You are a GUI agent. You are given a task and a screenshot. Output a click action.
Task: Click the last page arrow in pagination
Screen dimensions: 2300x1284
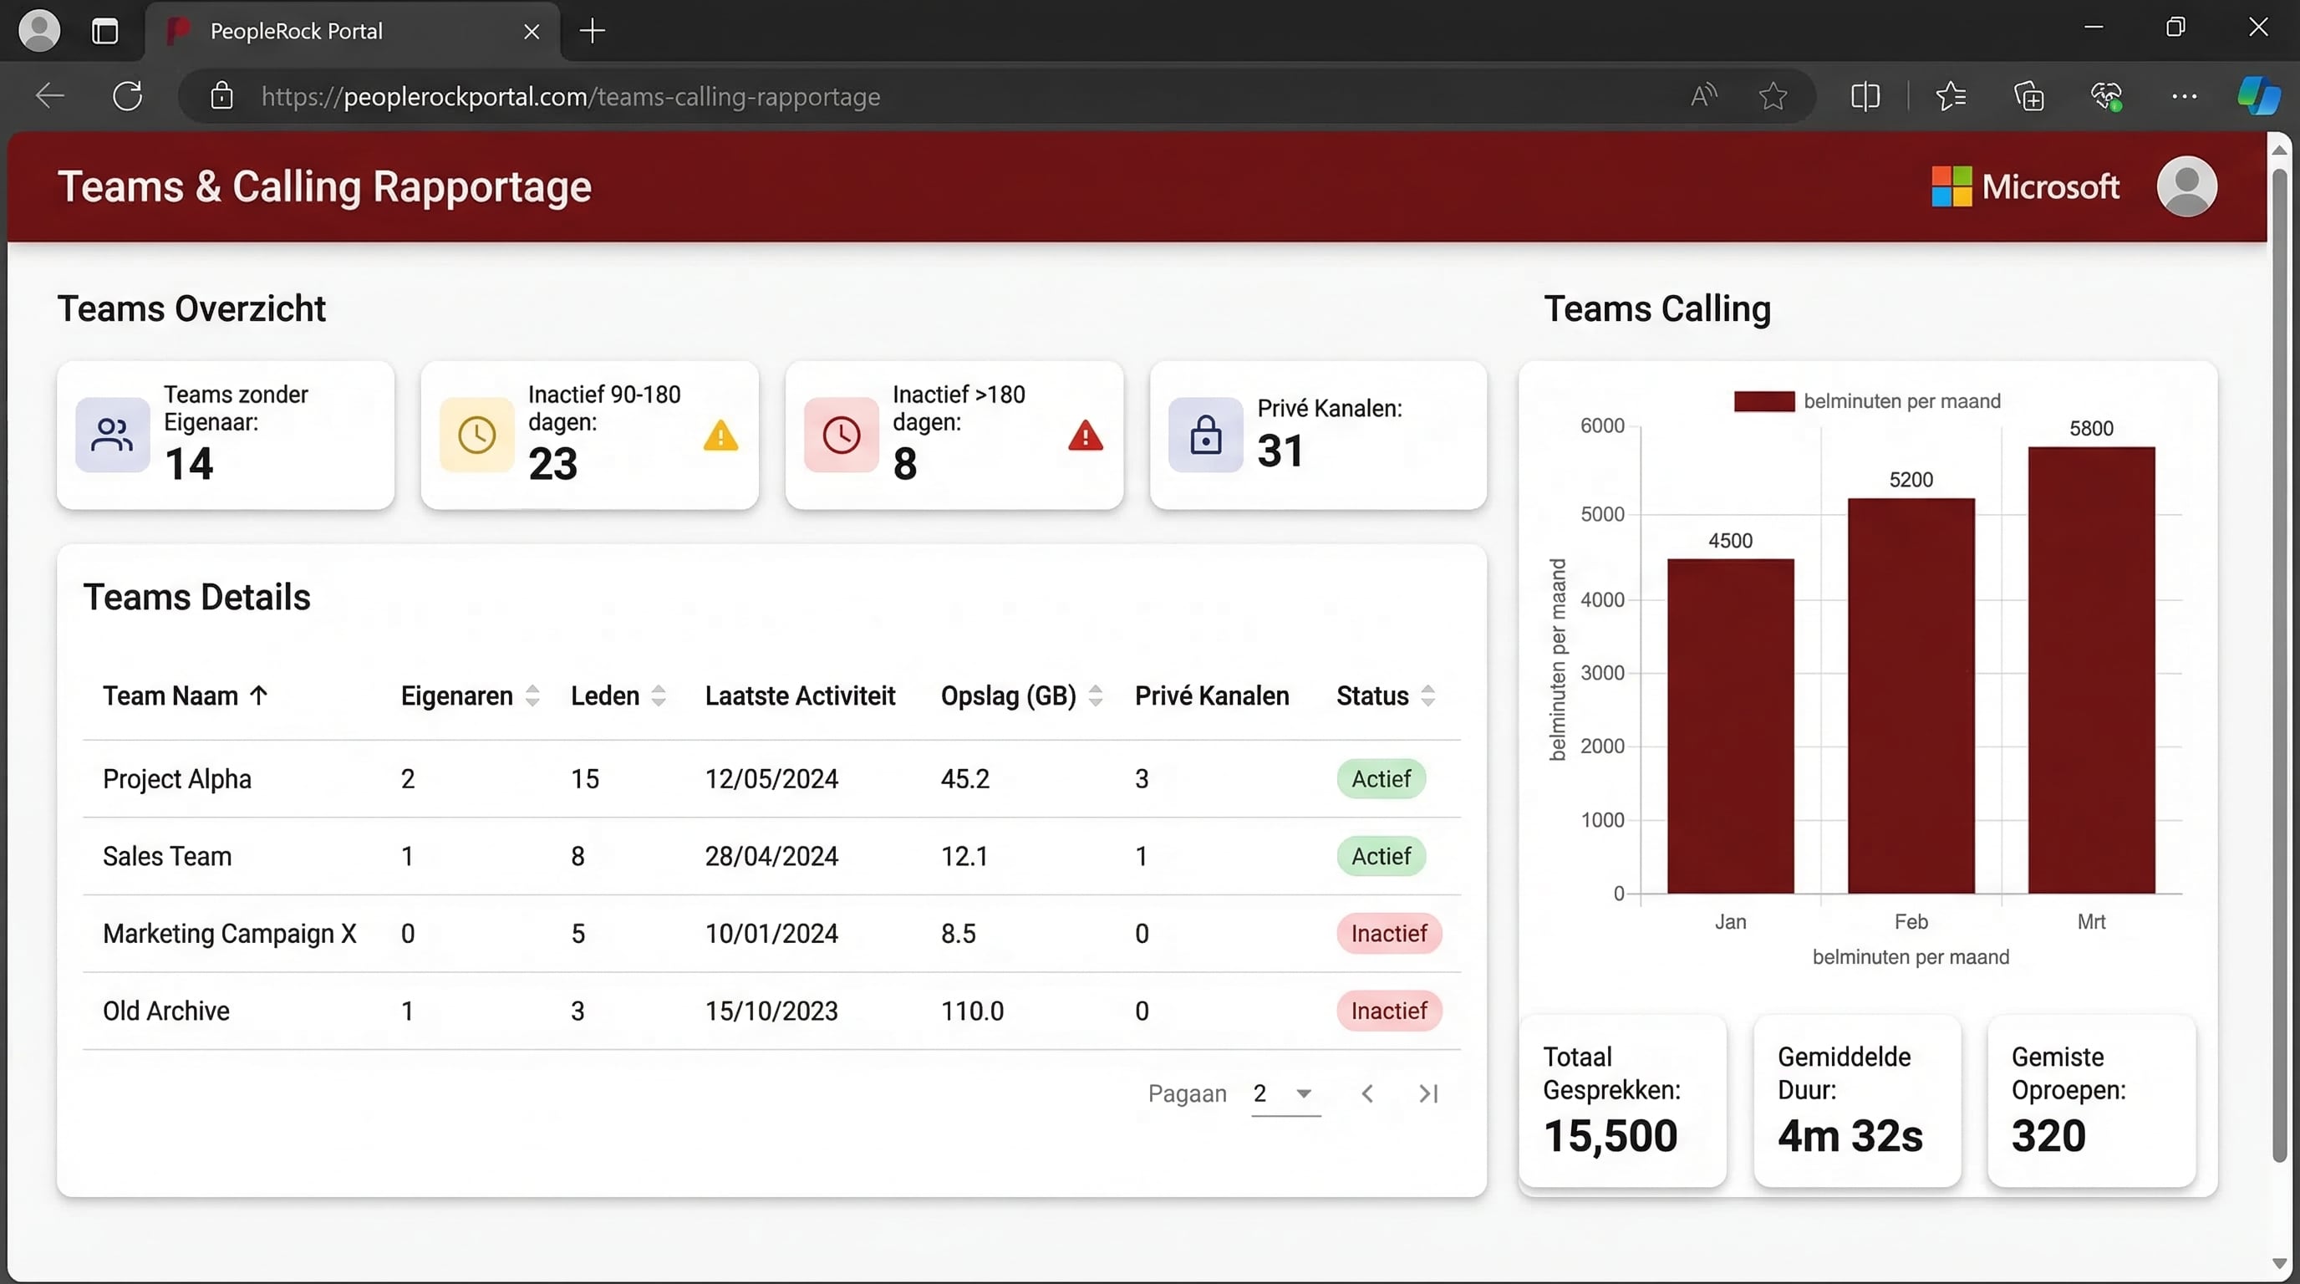point(1427,1093)
